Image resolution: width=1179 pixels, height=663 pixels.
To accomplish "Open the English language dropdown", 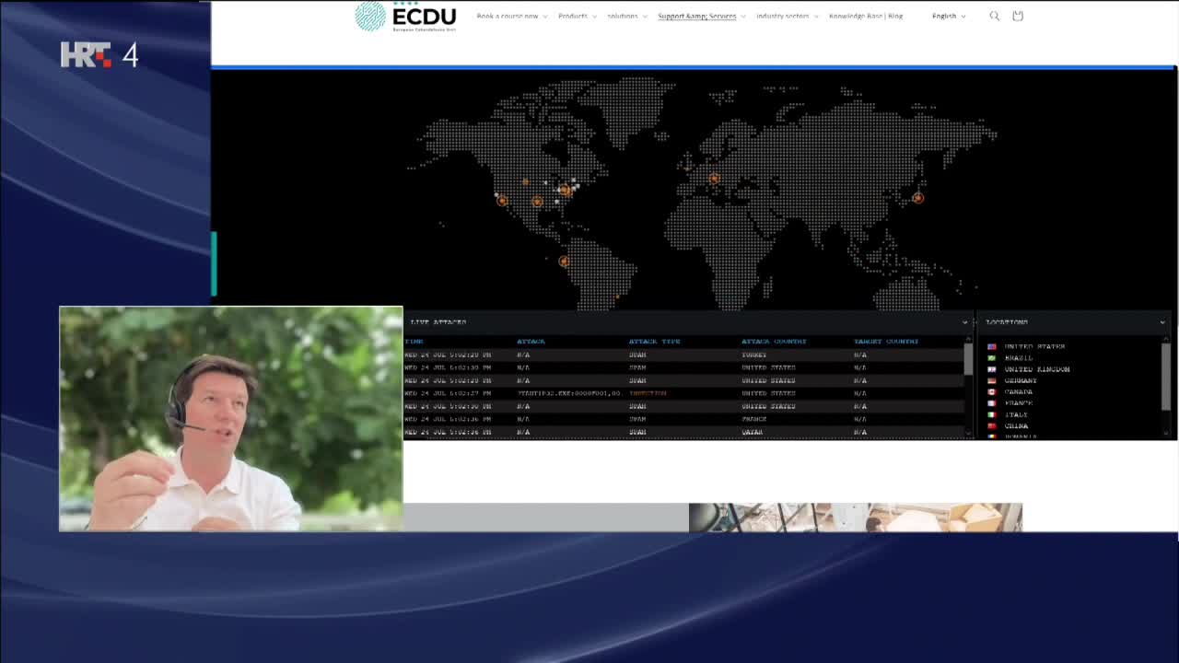I will (949, 16).
